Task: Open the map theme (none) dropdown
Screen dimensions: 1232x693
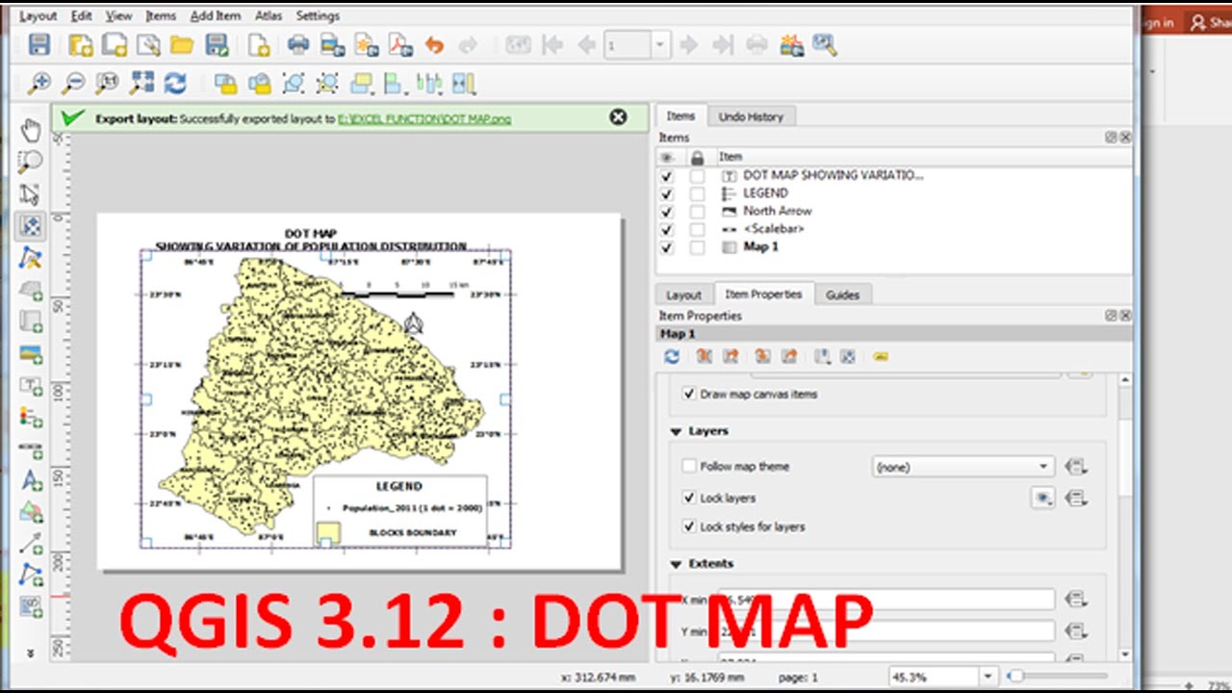Action: tap(962, 467)
